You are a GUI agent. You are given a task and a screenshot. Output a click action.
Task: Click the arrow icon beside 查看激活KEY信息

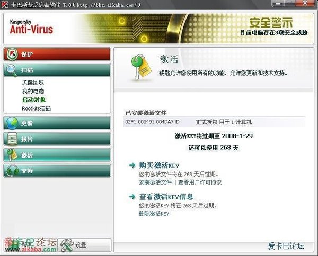pyautogui.click(x=132, y=197)
